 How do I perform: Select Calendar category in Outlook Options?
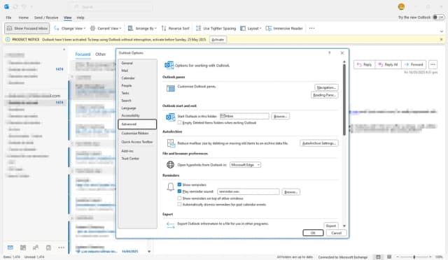[137, 78]
